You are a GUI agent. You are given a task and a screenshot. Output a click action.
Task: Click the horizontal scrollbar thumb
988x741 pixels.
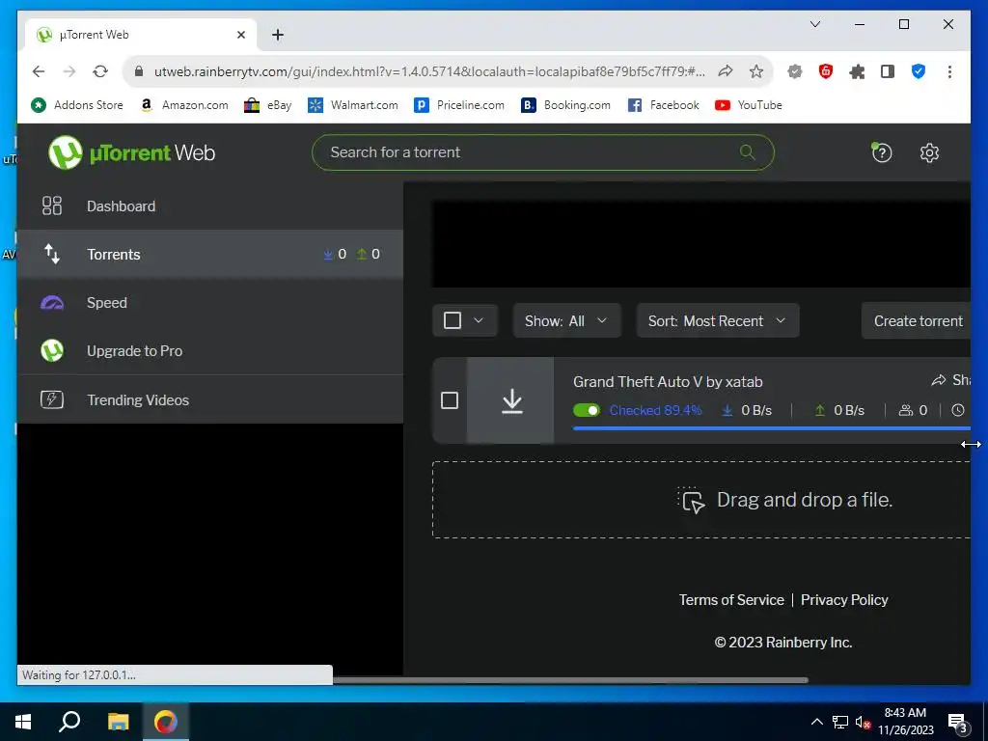click(570, 680)
